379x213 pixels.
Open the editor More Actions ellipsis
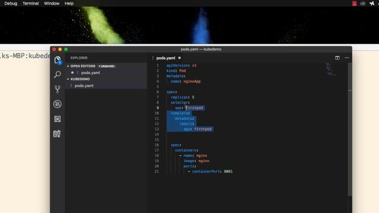click(347, 58)
